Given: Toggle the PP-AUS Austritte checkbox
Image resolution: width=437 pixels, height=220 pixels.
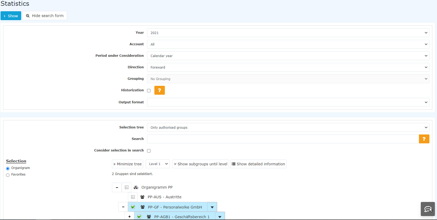Looking at the screenshot, I should [x=133, y=197].
